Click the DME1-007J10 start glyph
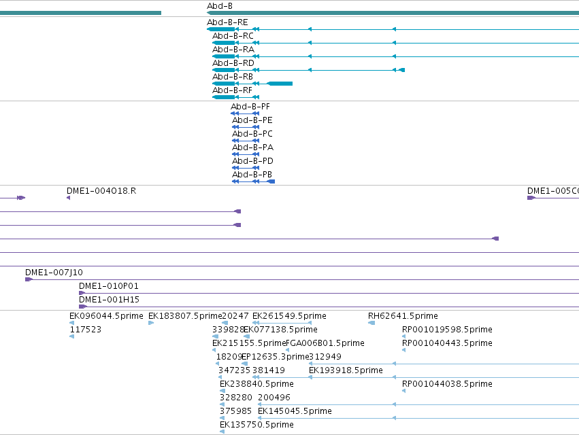Image resolution: width=579 pixels, height=435 pixels. [x=29, y=279]
